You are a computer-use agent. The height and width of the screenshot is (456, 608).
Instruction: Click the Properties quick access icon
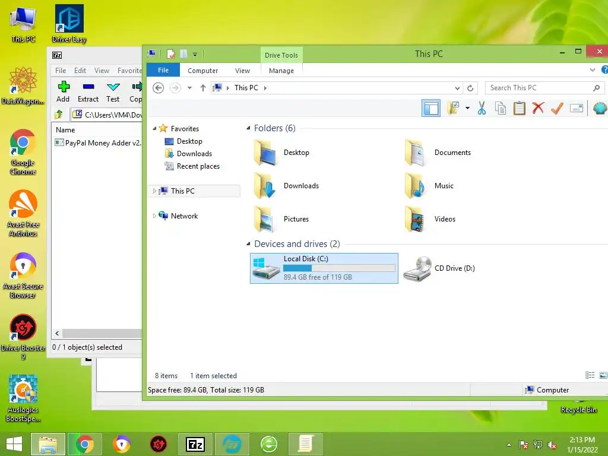tap(170, 54)
